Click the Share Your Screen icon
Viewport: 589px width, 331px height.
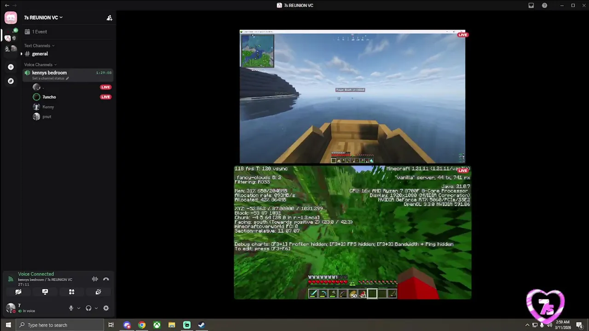[45, 292]
